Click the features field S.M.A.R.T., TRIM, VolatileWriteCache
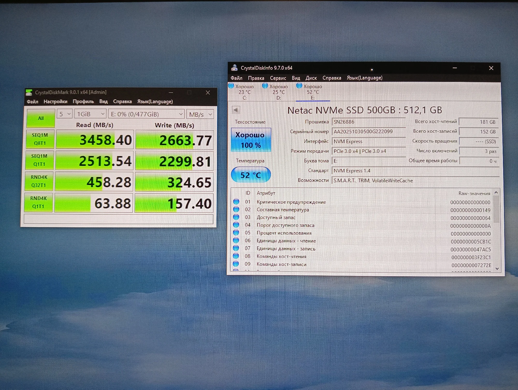 click(415, 181)
